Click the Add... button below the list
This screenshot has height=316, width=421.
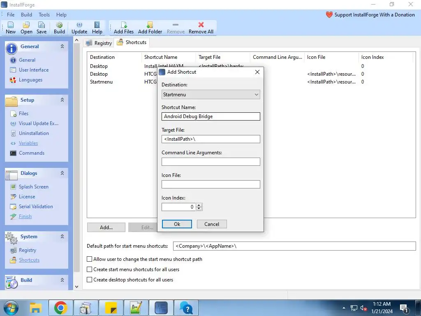coord(106,227)
